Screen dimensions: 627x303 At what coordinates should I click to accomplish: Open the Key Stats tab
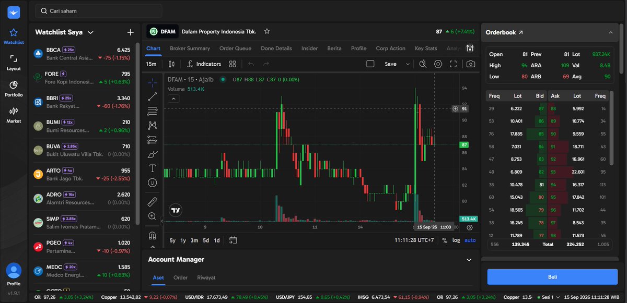(x=426, y=49)
